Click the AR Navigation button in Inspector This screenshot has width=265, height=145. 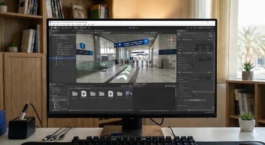pos(195,100)
